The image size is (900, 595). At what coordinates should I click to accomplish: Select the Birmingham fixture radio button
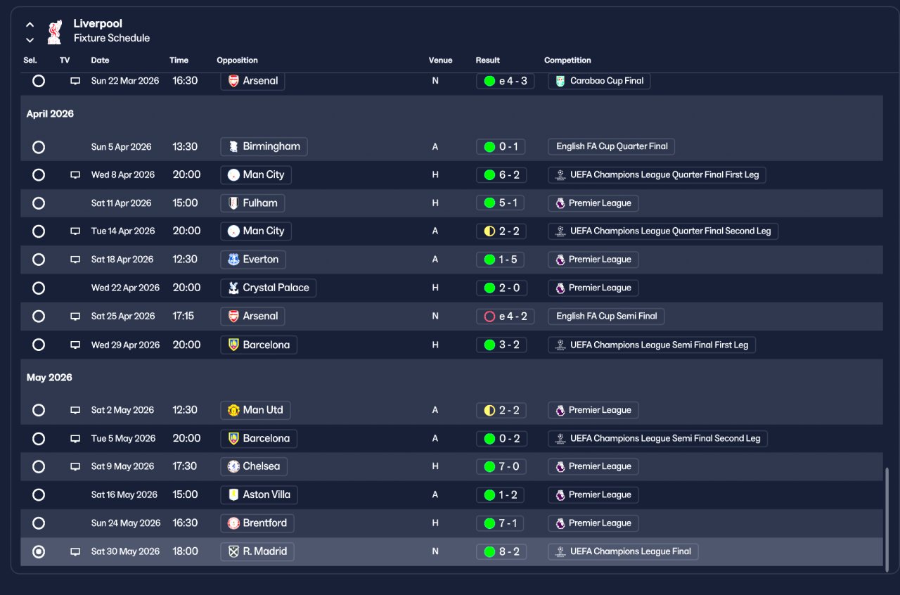(x=39, y=147)
